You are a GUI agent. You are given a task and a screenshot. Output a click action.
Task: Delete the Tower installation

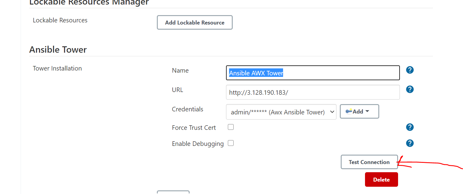pos(381,179)
